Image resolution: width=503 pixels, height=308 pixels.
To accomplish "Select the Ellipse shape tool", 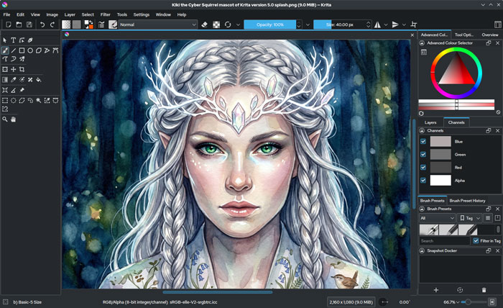I will click(x=30, y=50).
